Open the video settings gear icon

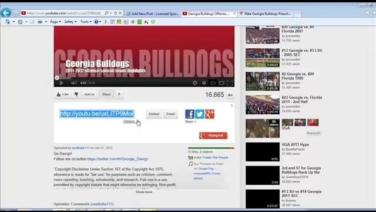click(195, 83)
